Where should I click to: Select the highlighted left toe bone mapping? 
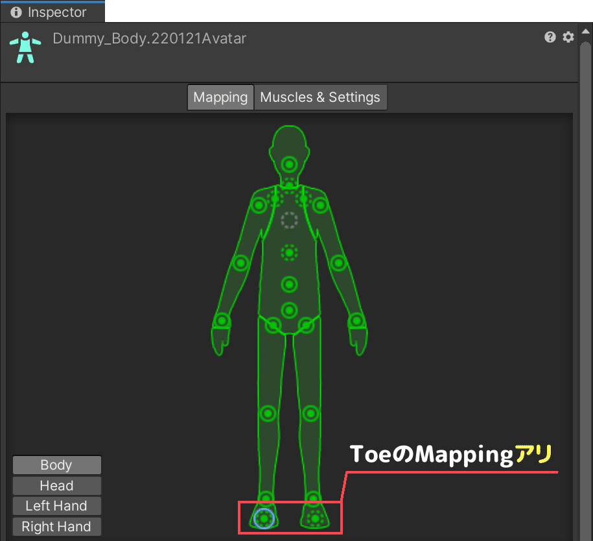[264, 518]
